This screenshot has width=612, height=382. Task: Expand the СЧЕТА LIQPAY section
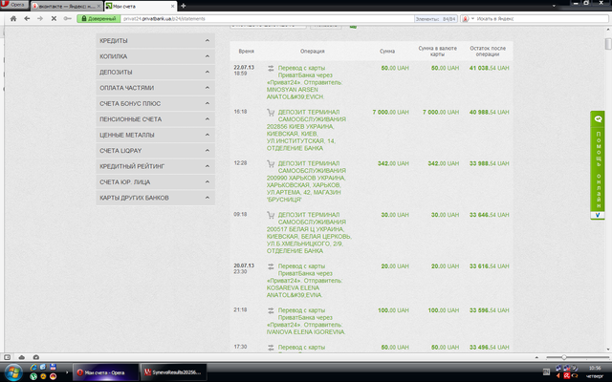tap(155, 151)
